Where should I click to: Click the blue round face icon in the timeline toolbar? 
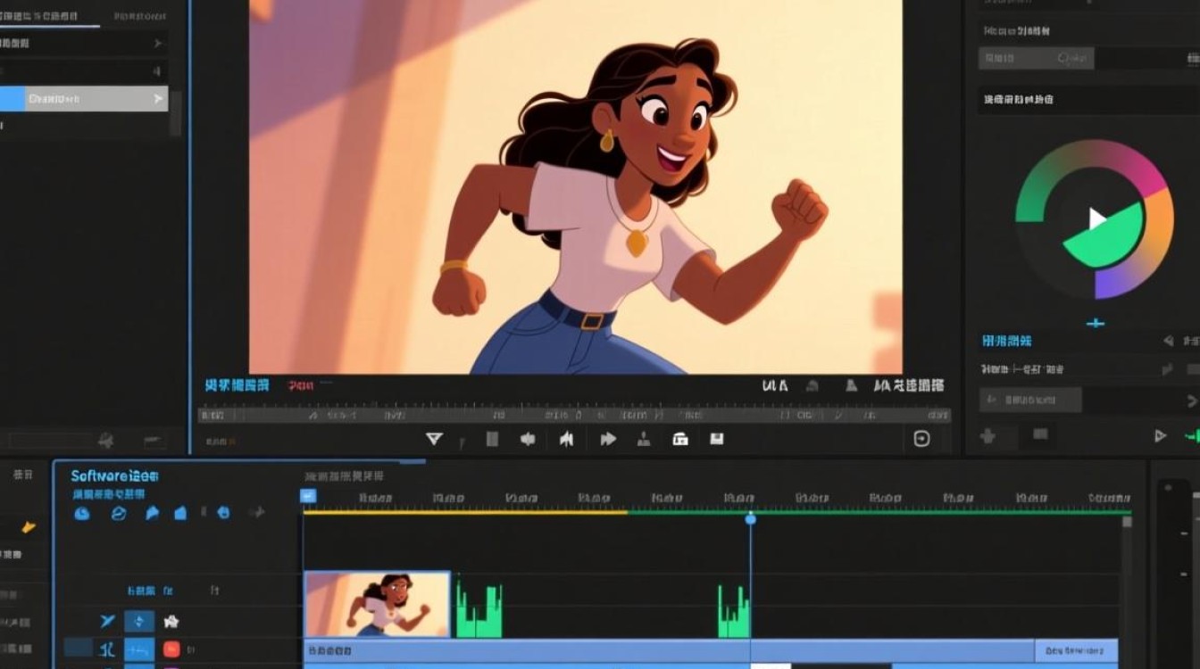224,513
